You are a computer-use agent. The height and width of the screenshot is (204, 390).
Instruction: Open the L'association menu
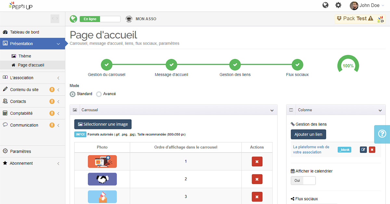click(32, 78)
